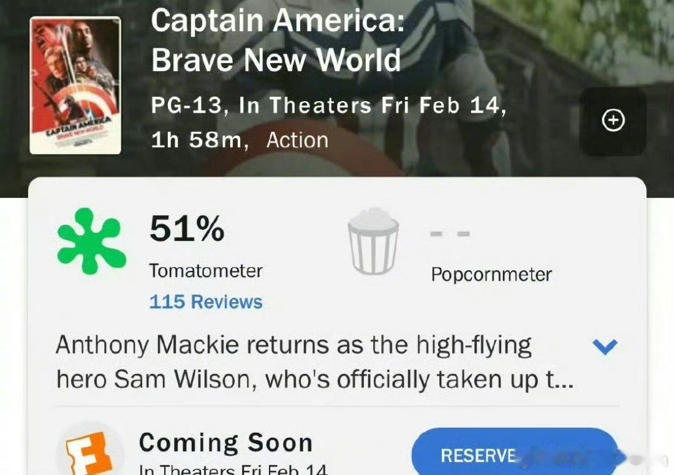Open the 115 Reviews link
674x475 pixels.
(205, 302)
